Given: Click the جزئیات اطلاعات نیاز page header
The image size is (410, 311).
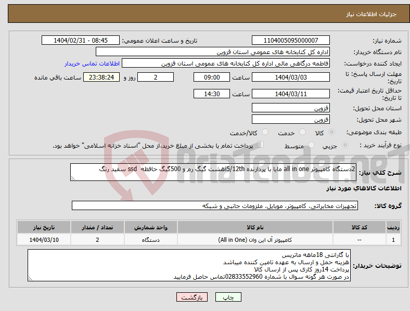Looking at the screenshot, I should click(371, 14).
